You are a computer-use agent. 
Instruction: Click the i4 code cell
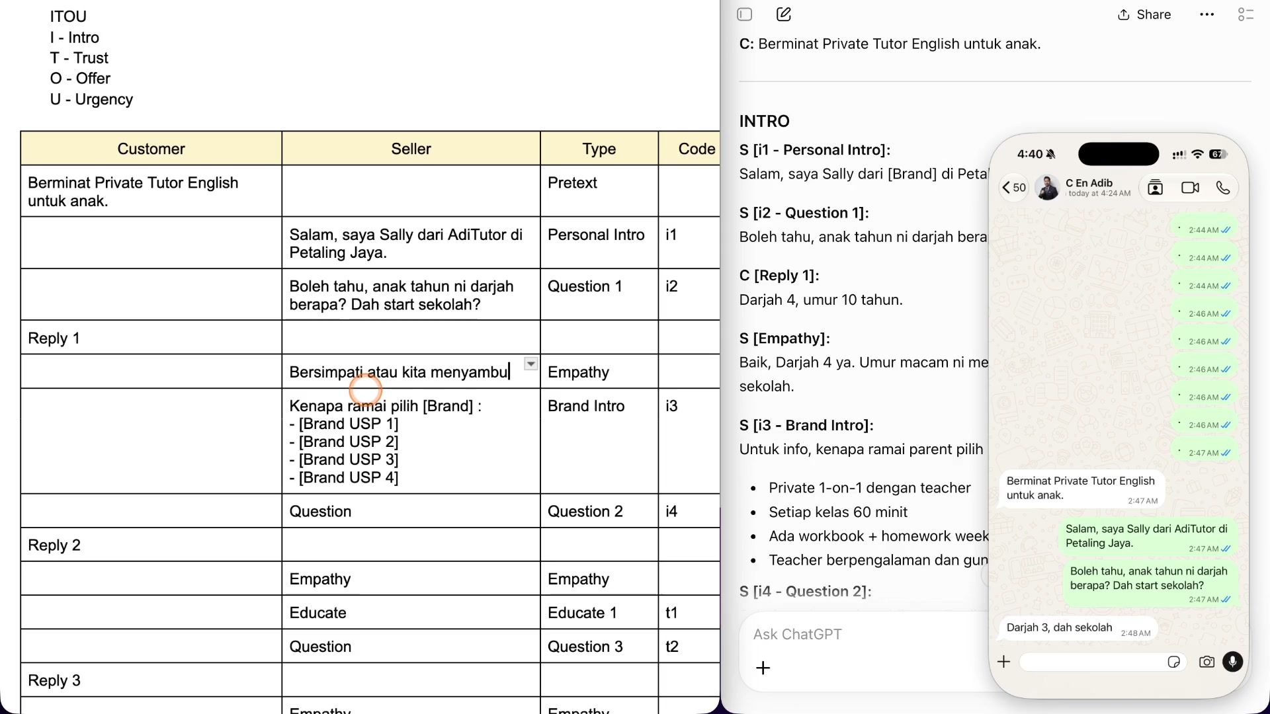[x=689, y=511]
